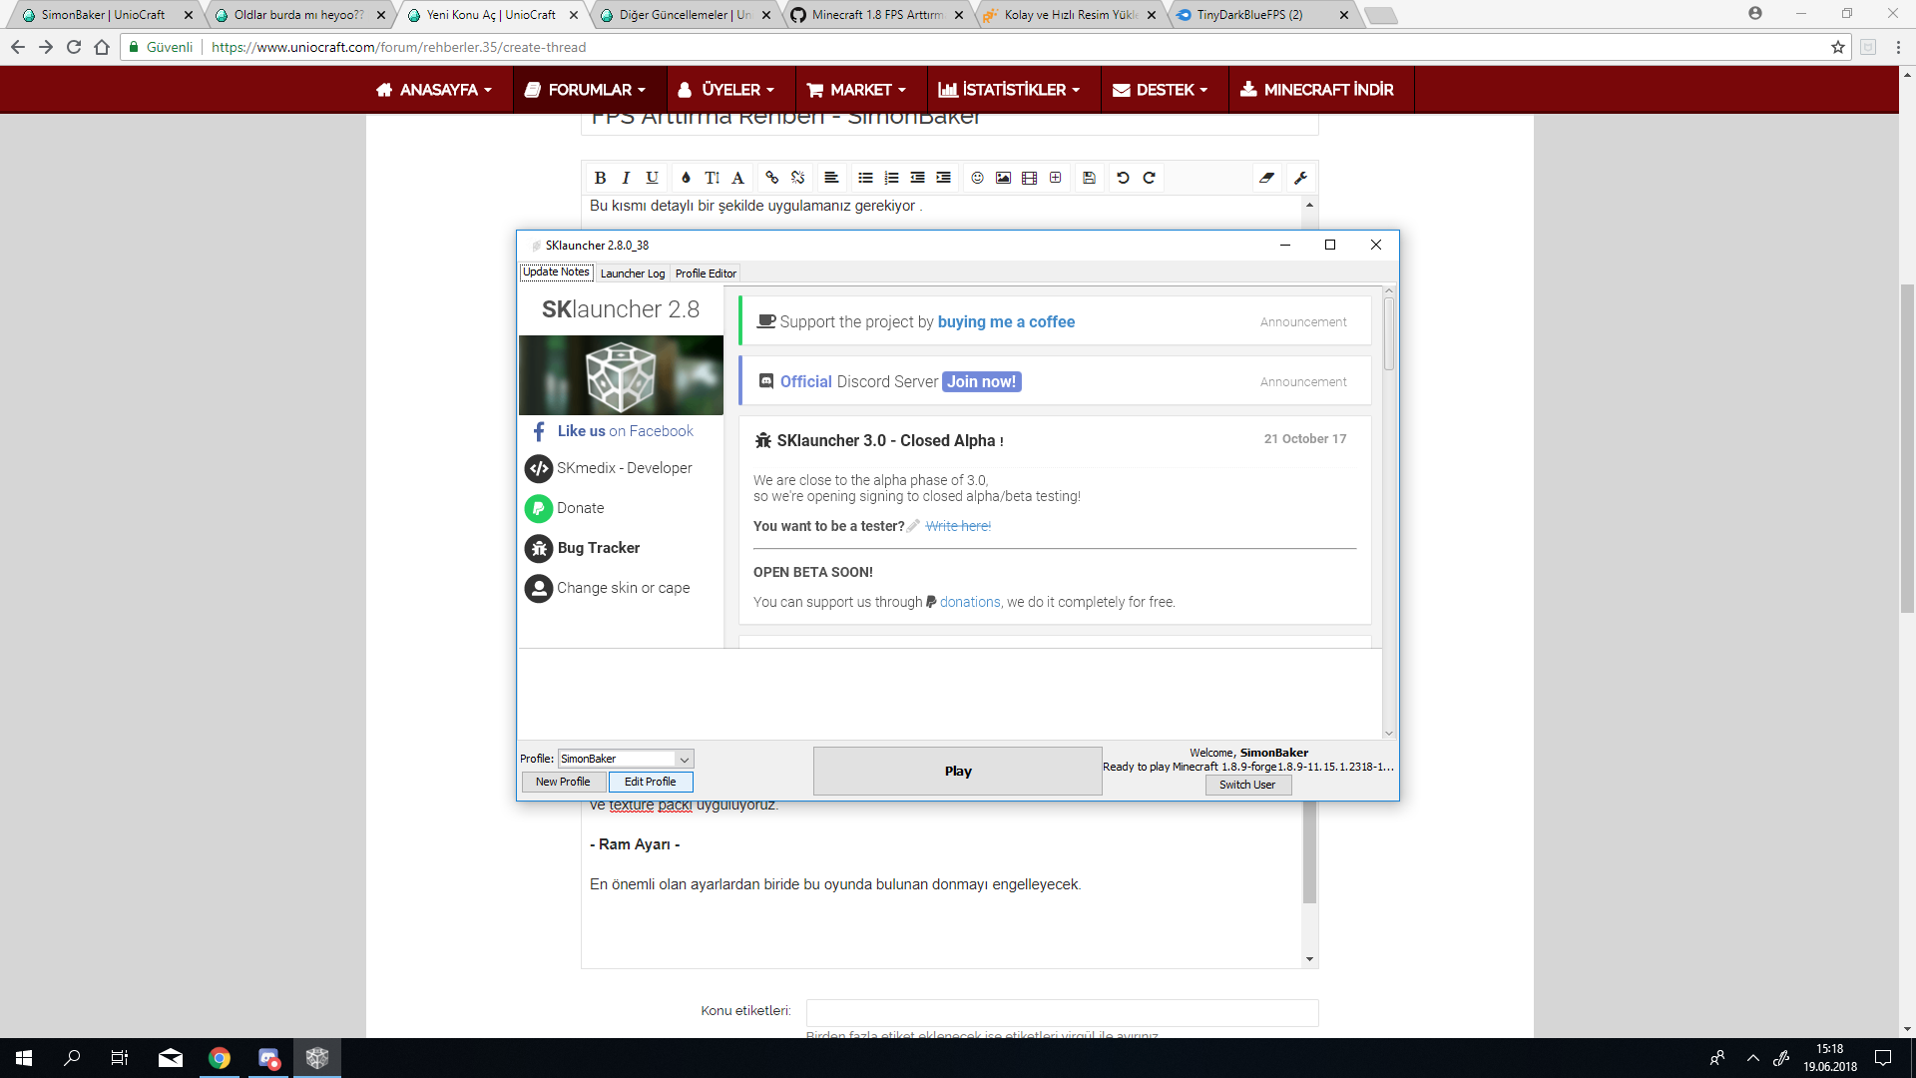
Task: Click the browser page vertical scrollbar
Action: pyautogui.click(x=1907, y=449)
